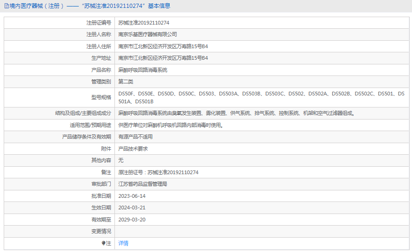Select registration number value 苏械注准20192110274 in first row
The width and height of the screenshot is (412, 252).
(144, 23)
